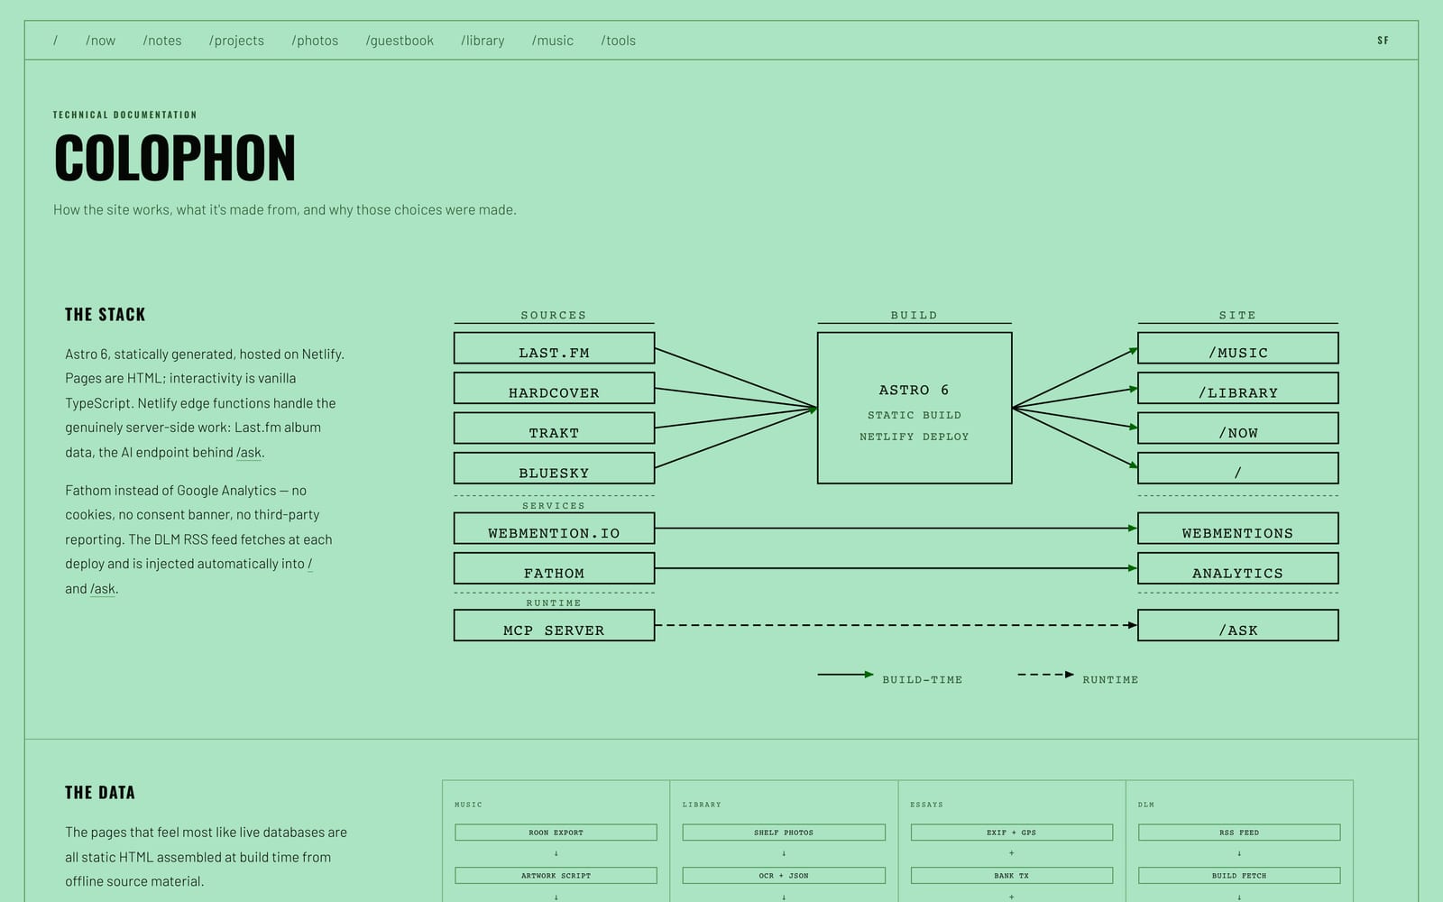Click the /ASK site box in diagram

pos(1237,626)
